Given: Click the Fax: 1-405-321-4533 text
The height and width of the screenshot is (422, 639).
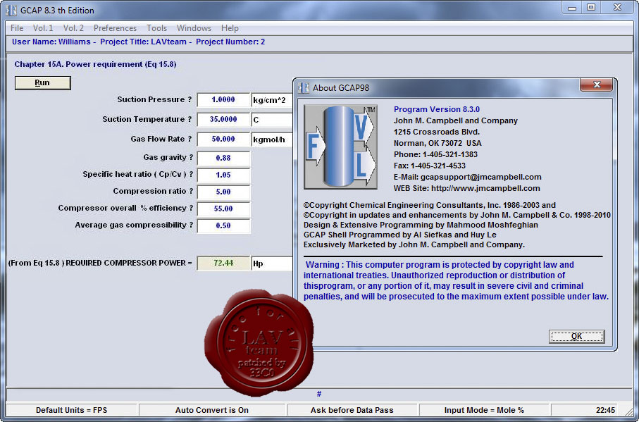Looking at the screenshot, I should tap(430, 166).
